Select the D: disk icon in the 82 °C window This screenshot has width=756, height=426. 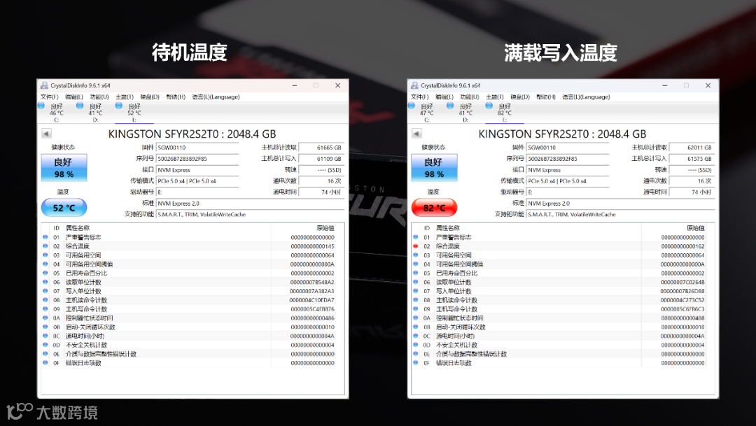point(450,106)
